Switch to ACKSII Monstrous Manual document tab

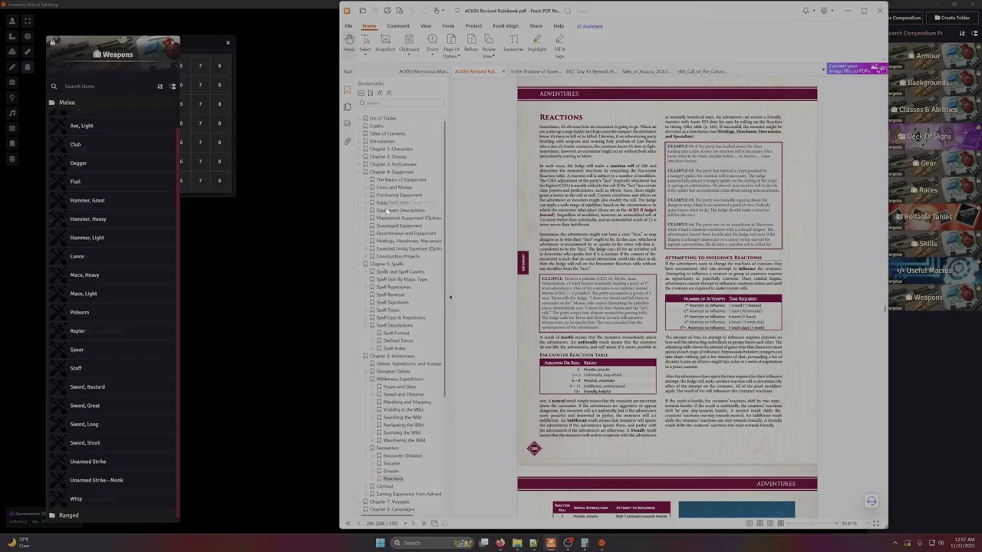click(x=423, y=71)
